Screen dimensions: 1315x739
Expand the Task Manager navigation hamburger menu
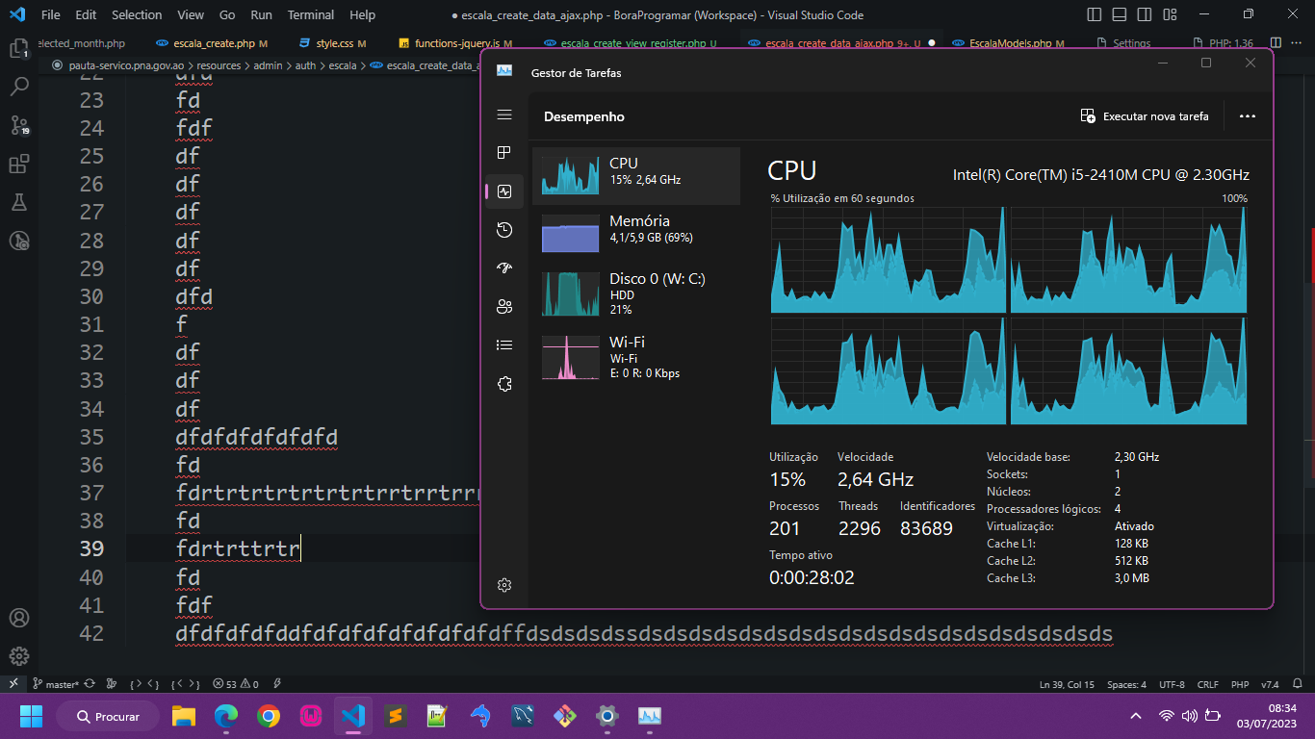(x=503, y=115)
